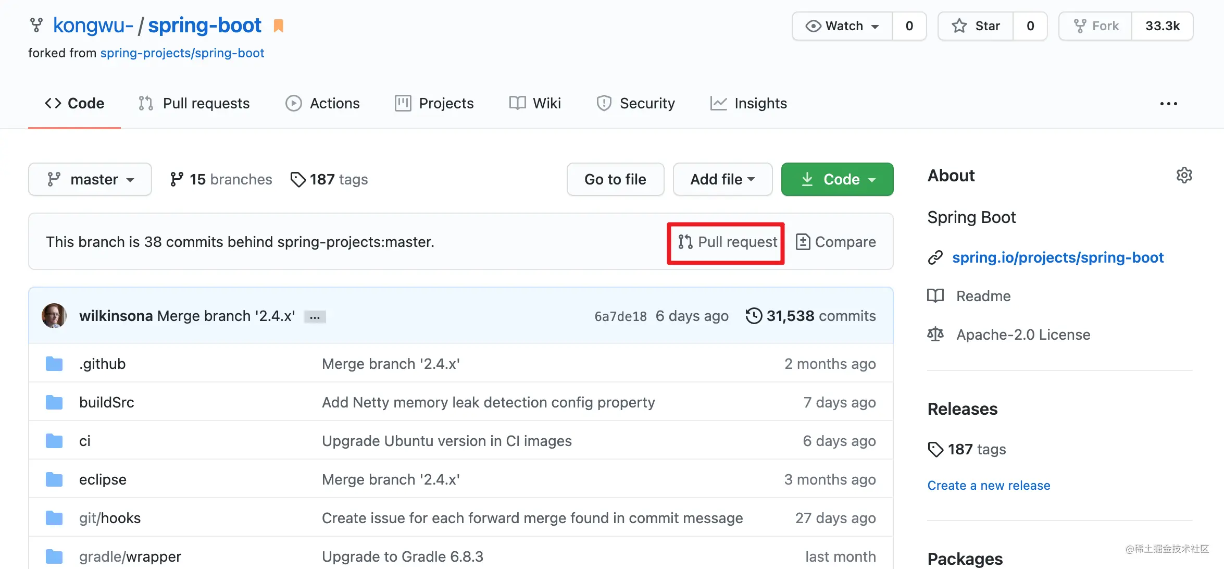Open the ci folder
Viewport: 1224px width, 569px height.
click(84, 441)
